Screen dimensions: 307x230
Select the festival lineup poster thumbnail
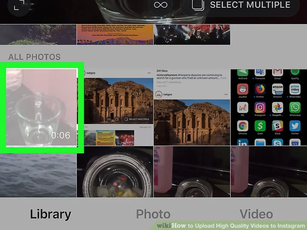tap(115, 35)
